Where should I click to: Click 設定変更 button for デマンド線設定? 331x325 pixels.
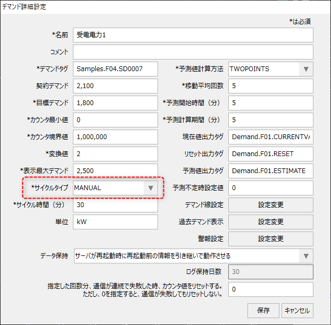coord(271,205)
